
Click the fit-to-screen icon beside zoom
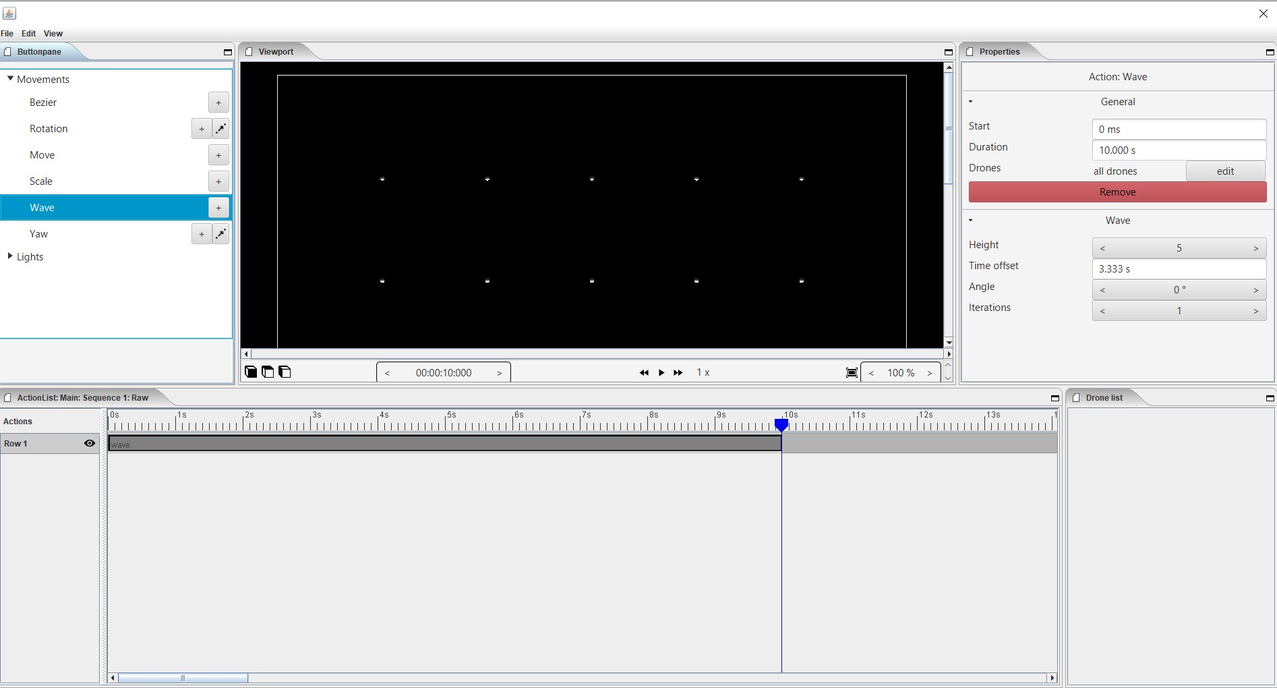tap(852, 373)
